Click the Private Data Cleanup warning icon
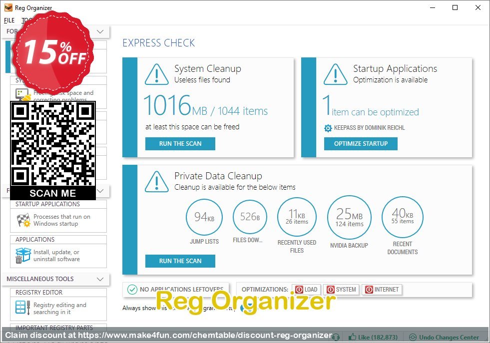The image size is (490, 343). (x=156, y=182)
